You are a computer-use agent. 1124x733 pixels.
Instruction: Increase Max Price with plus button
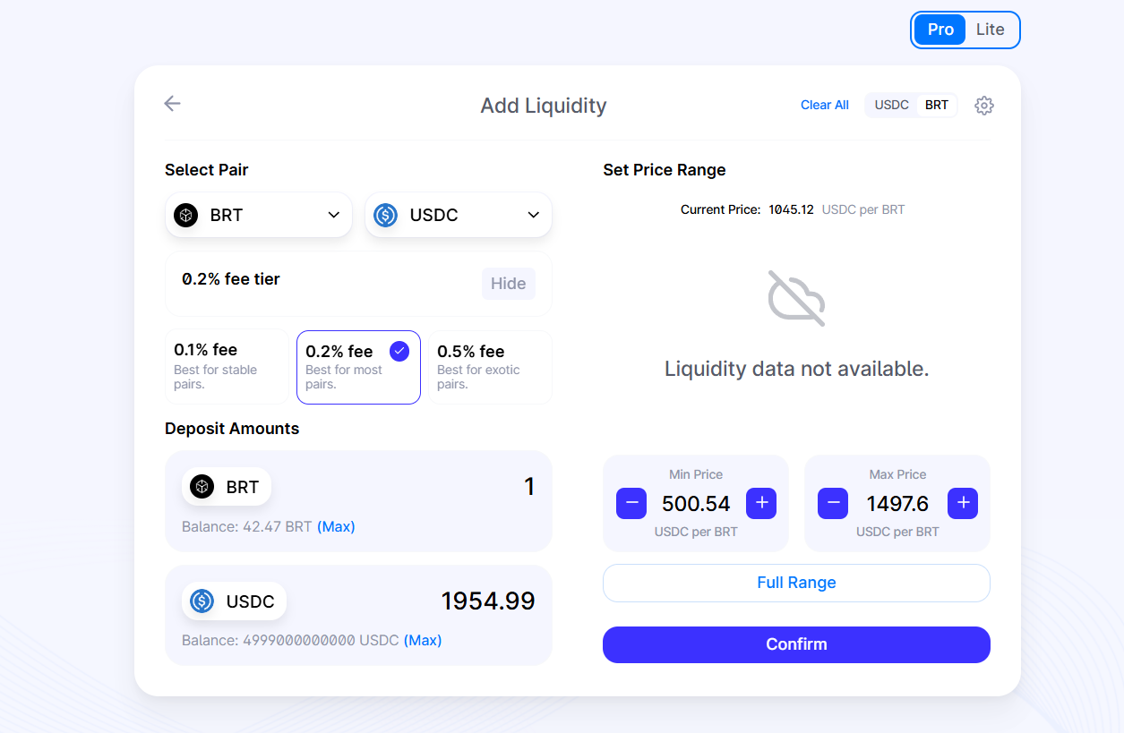(963, 504)
